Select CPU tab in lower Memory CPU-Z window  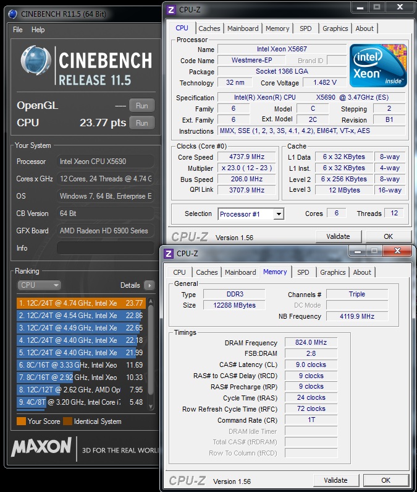(179, 272)
